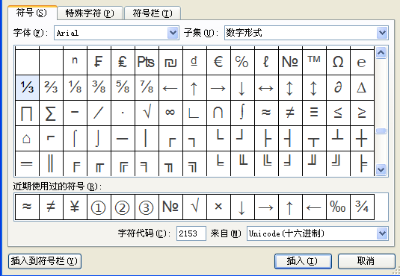Pick the Yen sign from recent symbols
400x276 pixels.
coord(75,207)
